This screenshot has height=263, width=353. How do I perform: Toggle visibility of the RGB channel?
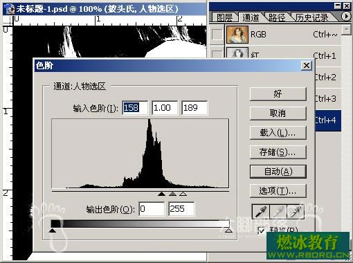point(217,35)
